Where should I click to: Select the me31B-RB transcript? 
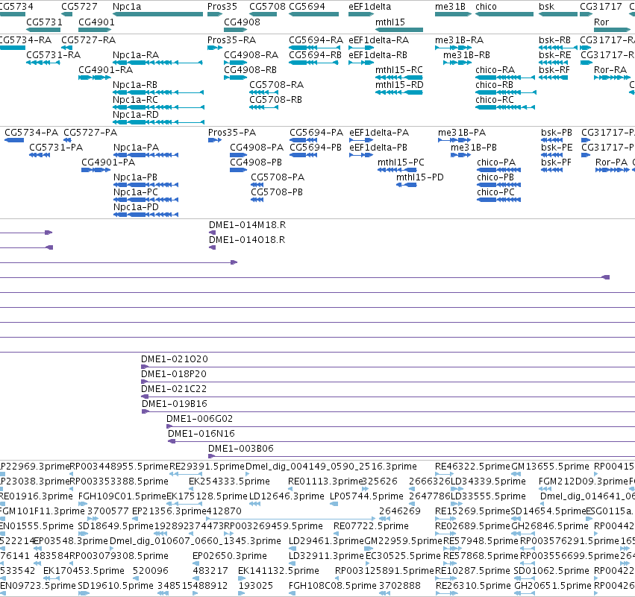(x=457, y=63)
